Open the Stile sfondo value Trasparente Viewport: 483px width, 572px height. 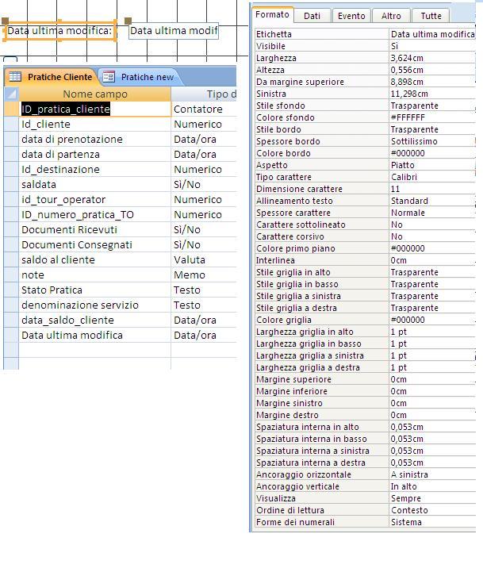pos(432,106)
